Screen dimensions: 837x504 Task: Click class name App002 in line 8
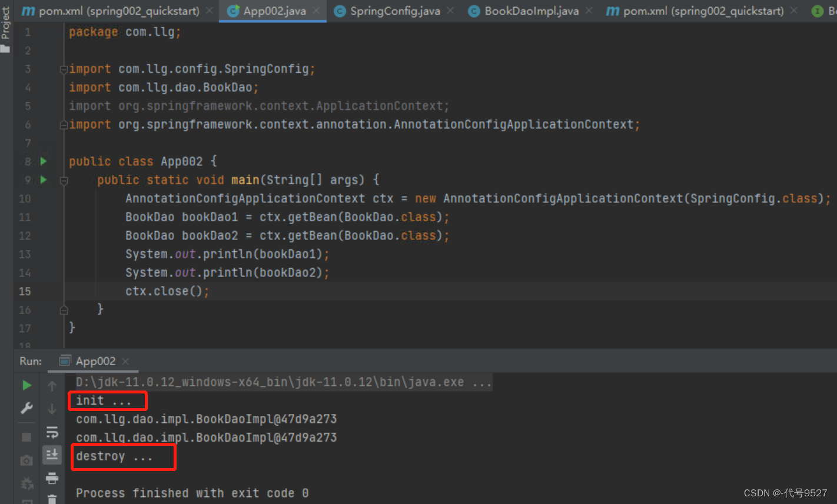click(182, 161)
